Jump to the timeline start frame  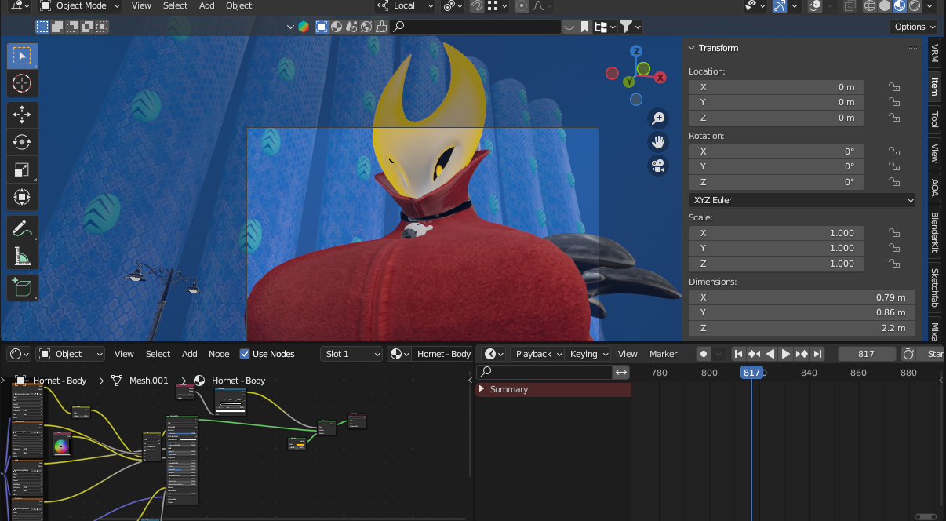tap(738, 354)
